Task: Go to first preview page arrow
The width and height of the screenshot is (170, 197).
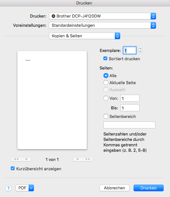Action: (16, 159)
